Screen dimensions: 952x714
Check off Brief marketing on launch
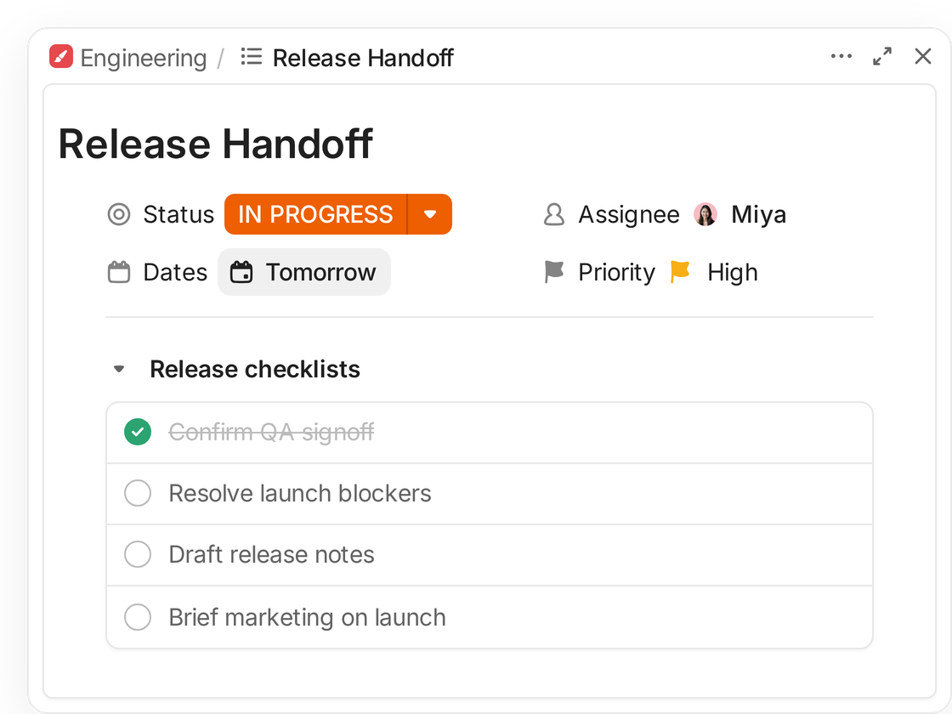click(138, 617)
